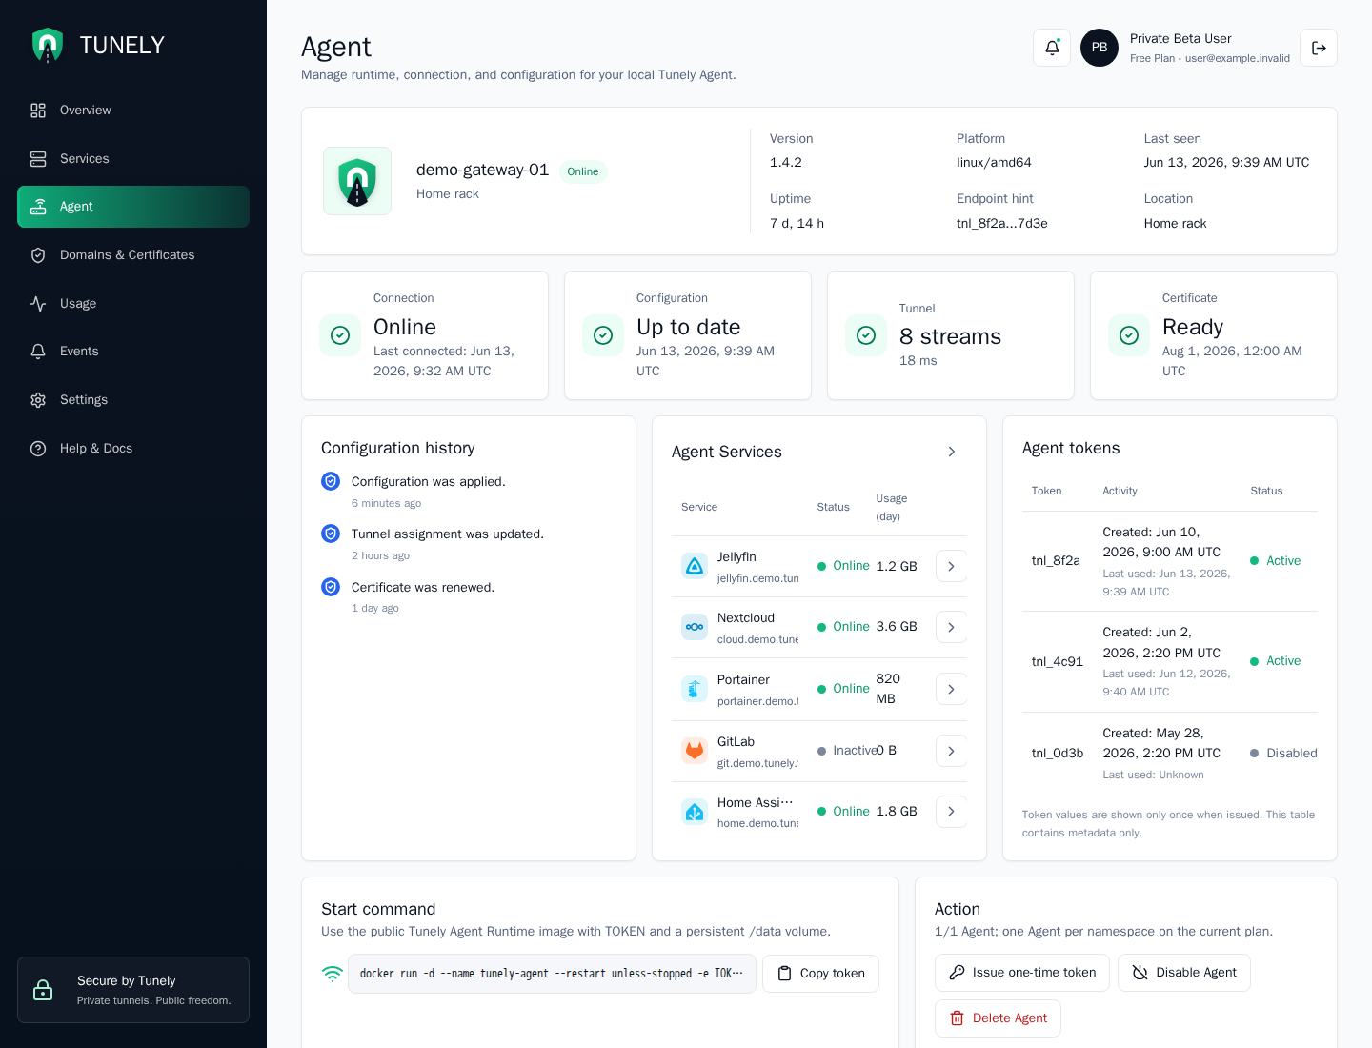1372x1048 pixels.
Task: Click the Home Assistant service icon
Action: pos(695,812)
